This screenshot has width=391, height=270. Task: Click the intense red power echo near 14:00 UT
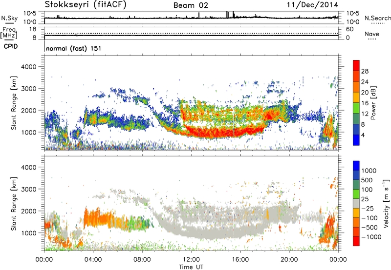click(x=216, y=132)
